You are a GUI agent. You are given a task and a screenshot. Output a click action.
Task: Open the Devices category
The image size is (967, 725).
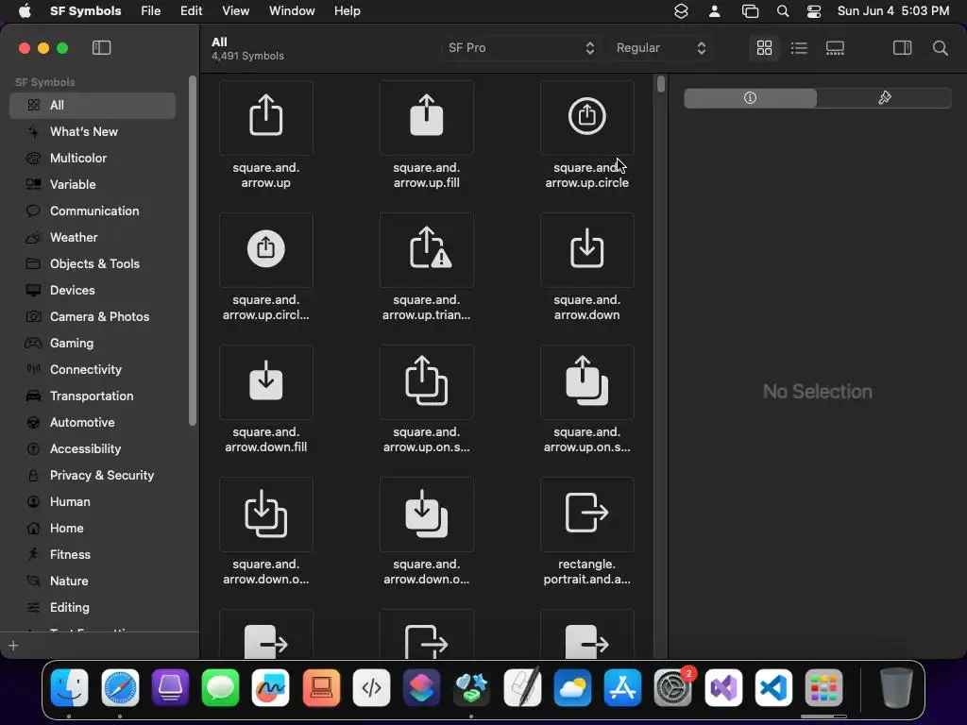click(93, 291)
